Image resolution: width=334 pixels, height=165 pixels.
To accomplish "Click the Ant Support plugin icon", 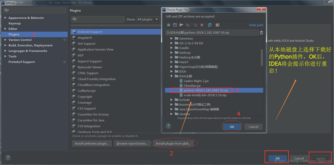I will click(x=74, y=44).
